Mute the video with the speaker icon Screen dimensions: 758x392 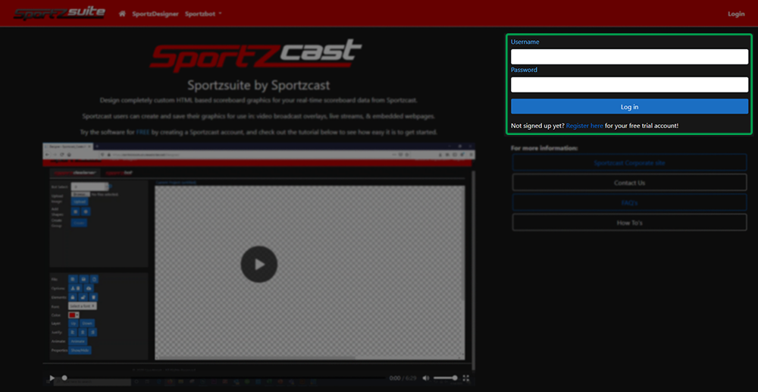(425, 378)
